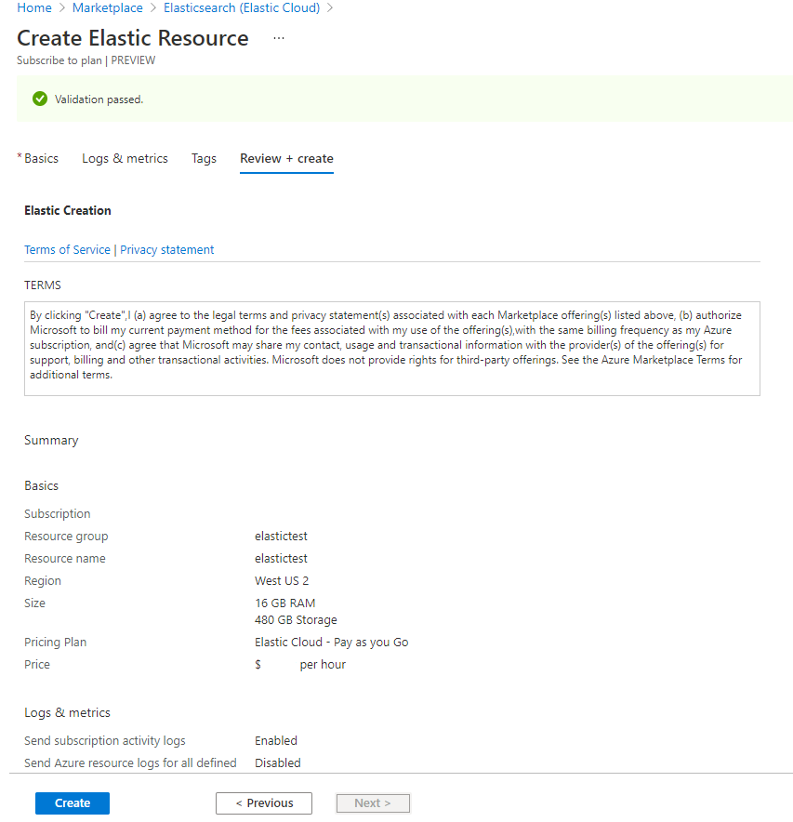Image resolution: width=793 pixels, height=822 pixels.
Task: Click the Region value 'West US 2'
Action: tap(282, 580)
